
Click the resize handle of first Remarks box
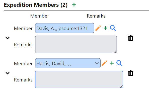pyautogui.click(x=115, y=52)
